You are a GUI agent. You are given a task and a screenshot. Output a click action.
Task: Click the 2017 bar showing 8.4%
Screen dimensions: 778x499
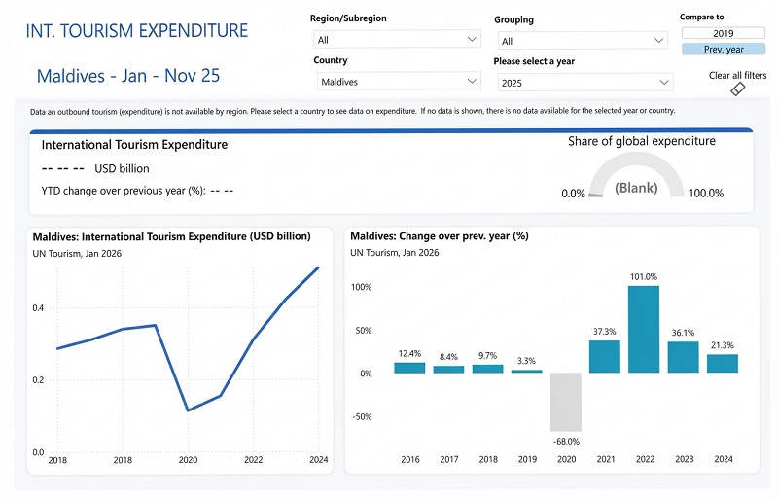pyautogui.click(x=448, y=370)
